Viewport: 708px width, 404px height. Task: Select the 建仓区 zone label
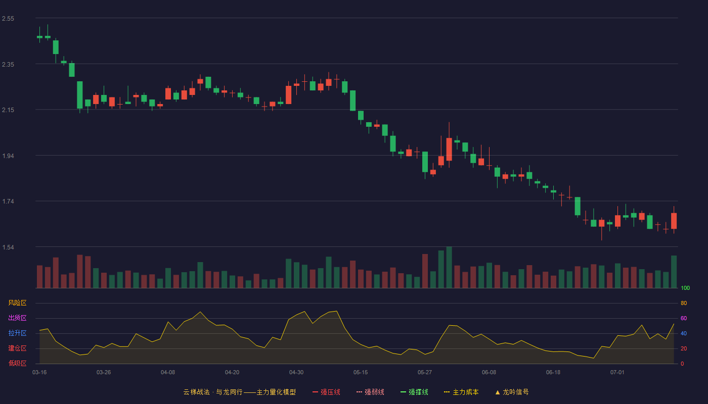(17, 348)
